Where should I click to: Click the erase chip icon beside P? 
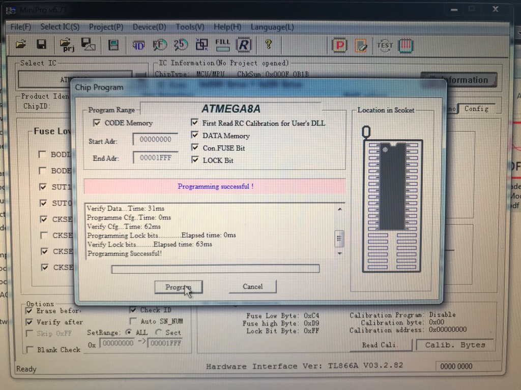point(361,46)
